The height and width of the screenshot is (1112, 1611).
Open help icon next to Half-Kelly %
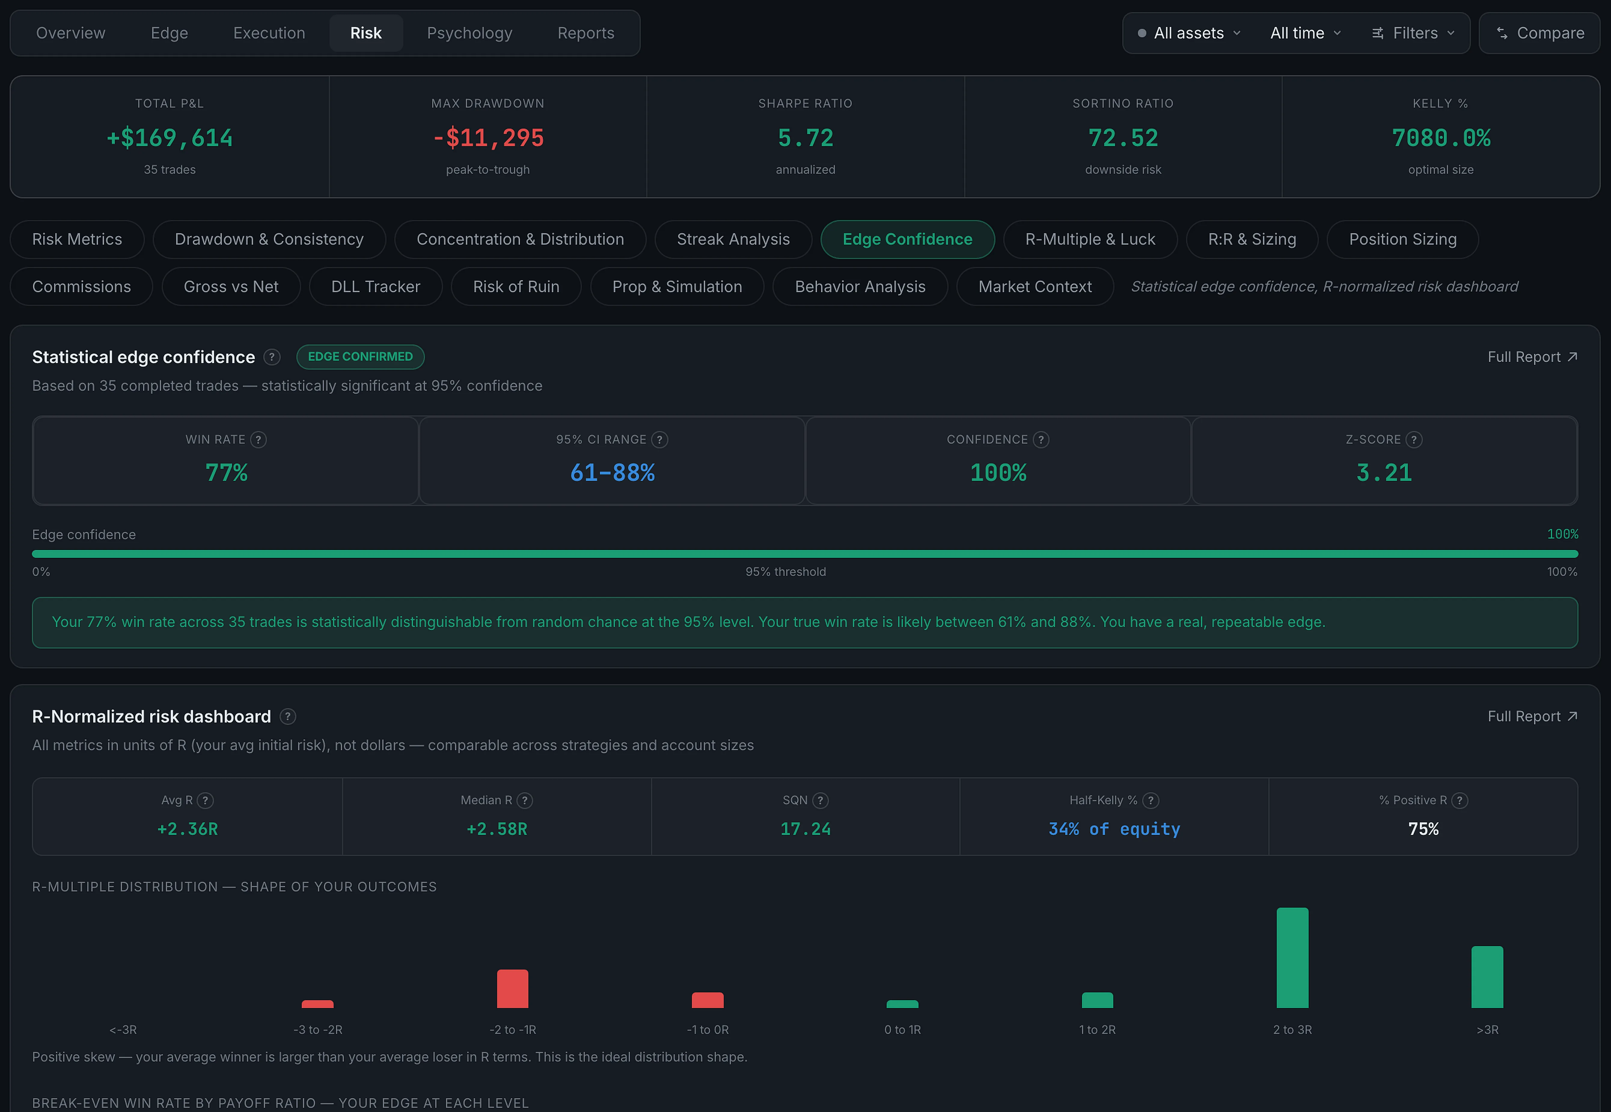[1151, 801]
